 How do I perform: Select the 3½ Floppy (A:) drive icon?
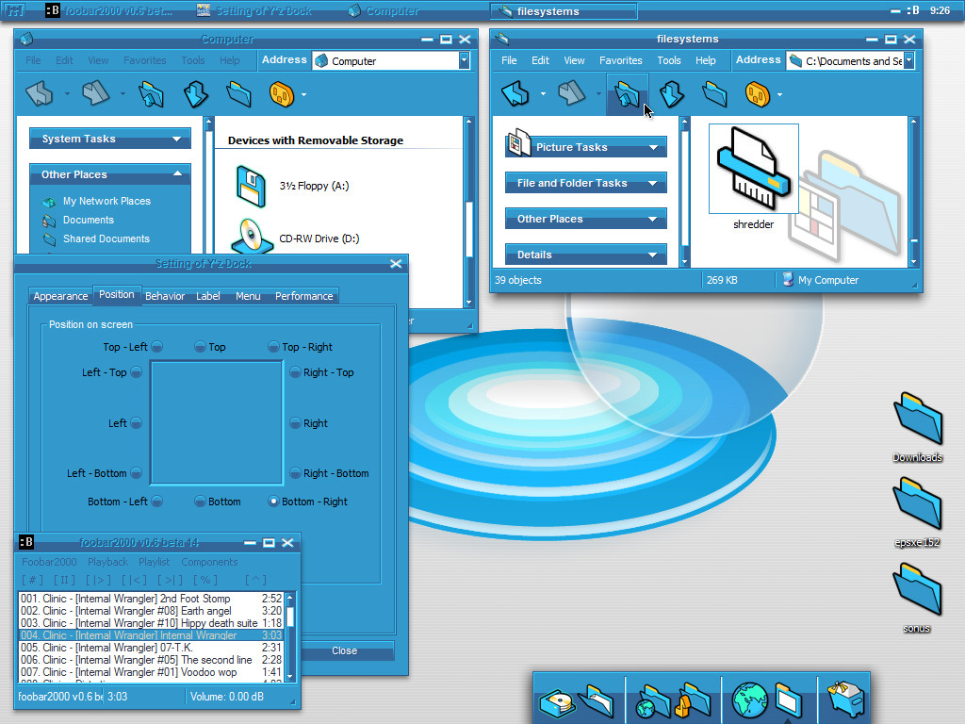point(251,186)
